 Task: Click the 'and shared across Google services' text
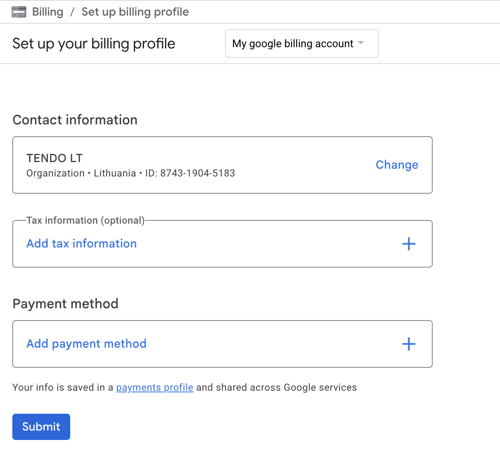click(x=276, y=387)
